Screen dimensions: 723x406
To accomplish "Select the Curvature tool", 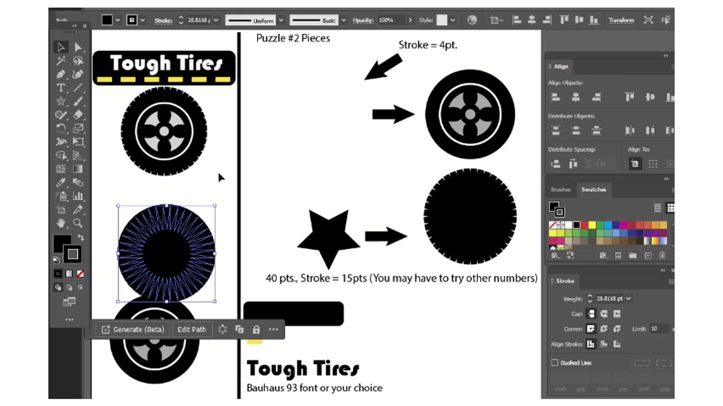I will [78, 74].
